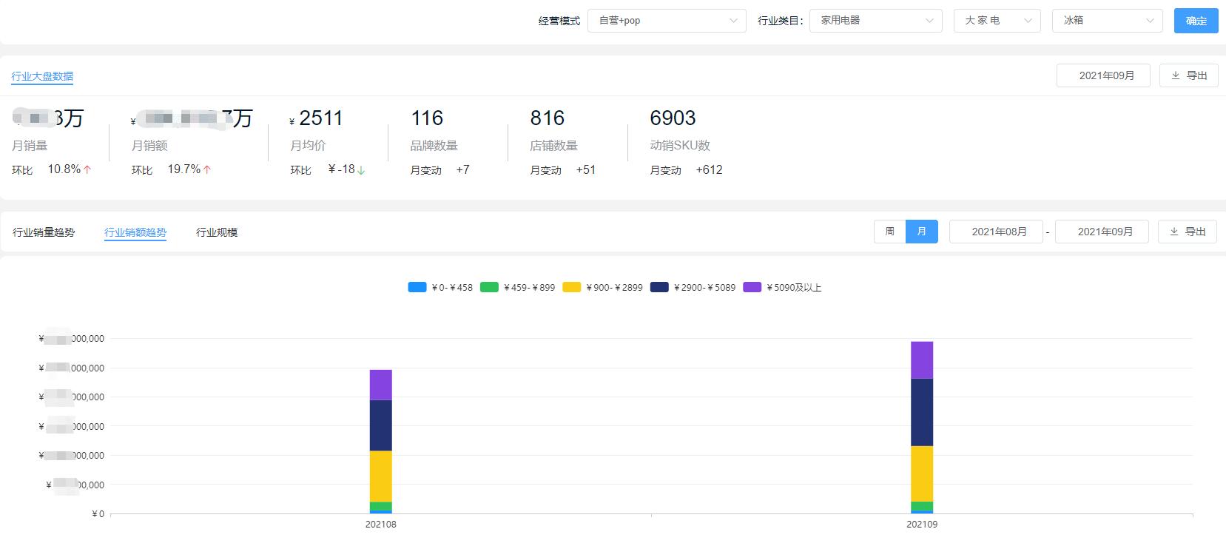Select the 月 granularity button

[x=922, y=232]
